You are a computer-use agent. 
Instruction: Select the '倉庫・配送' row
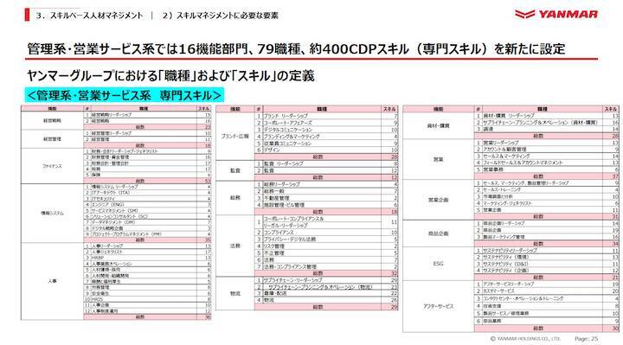coord(326,293)
